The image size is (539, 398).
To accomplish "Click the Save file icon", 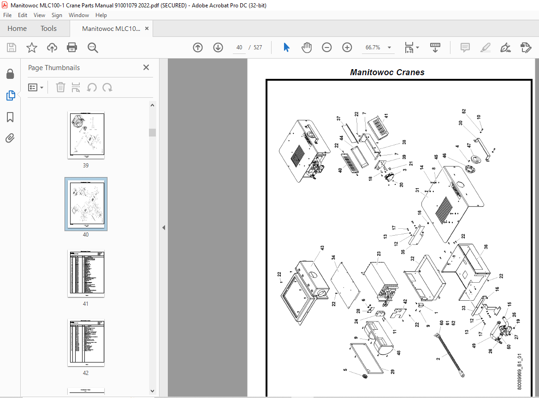I will click(x=12, y=48).
